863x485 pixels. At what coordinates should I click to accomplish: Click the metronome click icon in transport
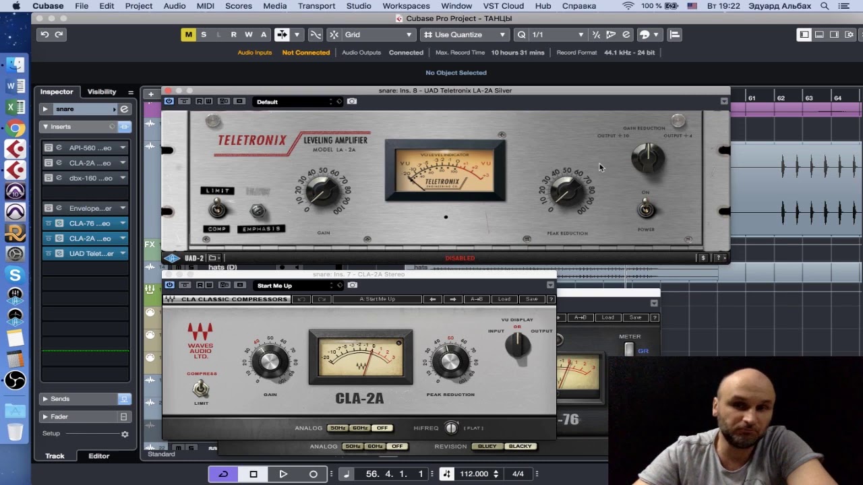tap(347, 474)
